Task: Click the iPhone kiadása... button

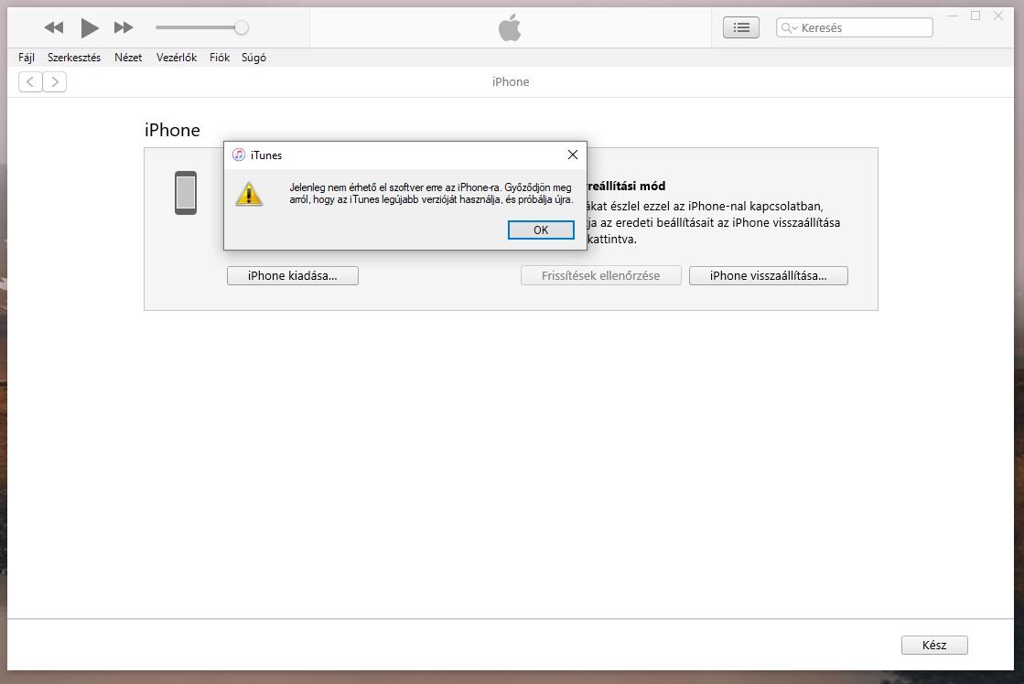Action: pos(293,275)
